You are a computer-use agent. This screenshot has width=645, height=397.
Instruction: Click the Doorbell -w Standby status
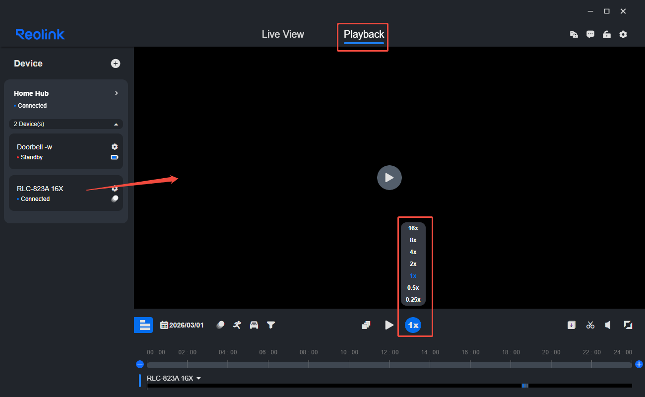click(32, 157)
